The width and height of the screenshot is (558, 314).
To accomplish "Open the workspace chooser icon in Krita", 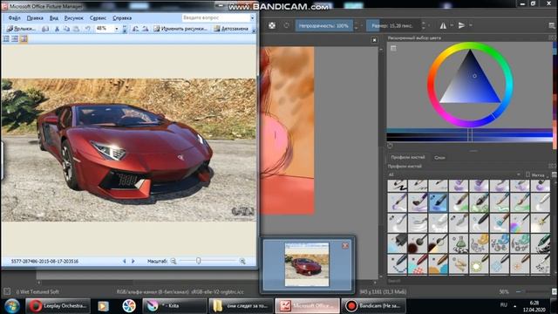I will [552, 25].
